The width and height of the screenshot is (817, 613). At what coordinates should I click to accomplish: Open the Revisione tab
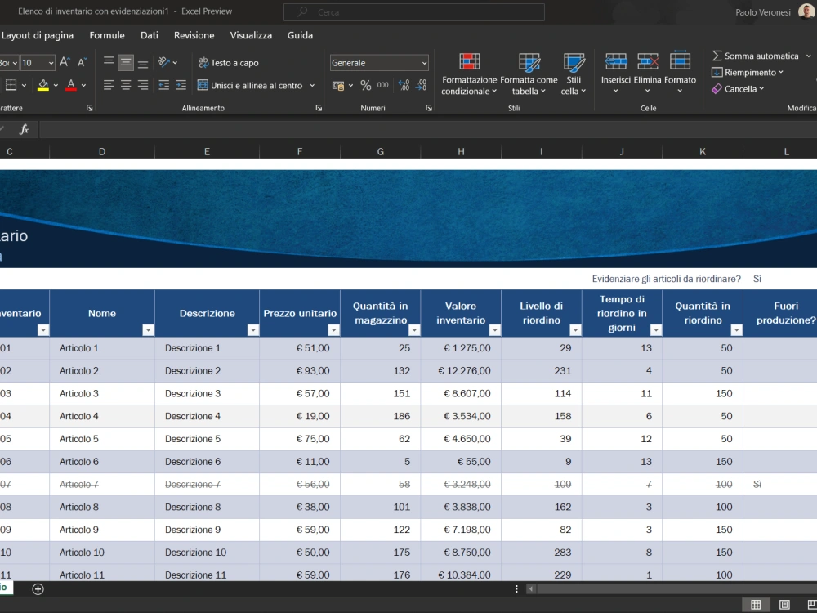194,35
